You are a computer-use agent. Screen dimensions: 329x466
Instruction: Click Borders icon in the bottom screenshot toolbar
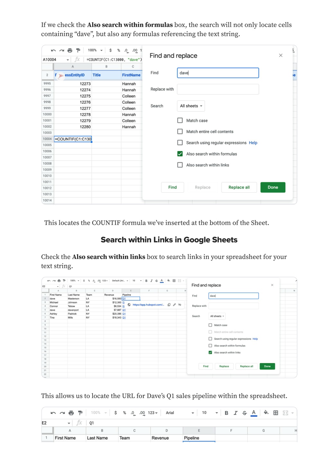pyautogui.click(x=276, y=413)
